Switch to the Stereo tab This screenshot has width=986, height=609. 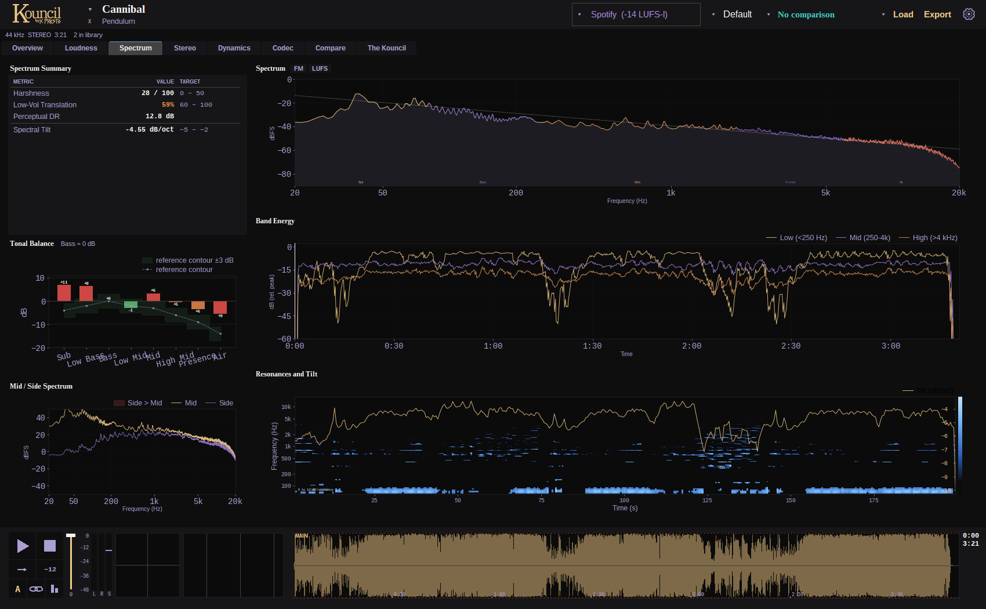pos(185,48)
